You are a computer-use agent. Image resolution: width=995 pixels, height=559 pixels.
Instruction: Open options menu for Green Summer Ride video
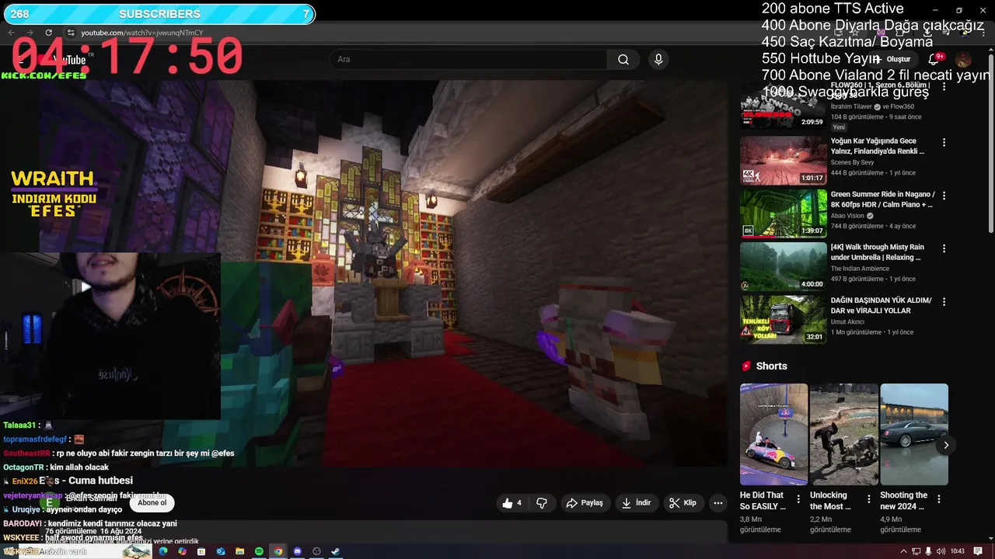pyautogui.click(x=944, y=196)
